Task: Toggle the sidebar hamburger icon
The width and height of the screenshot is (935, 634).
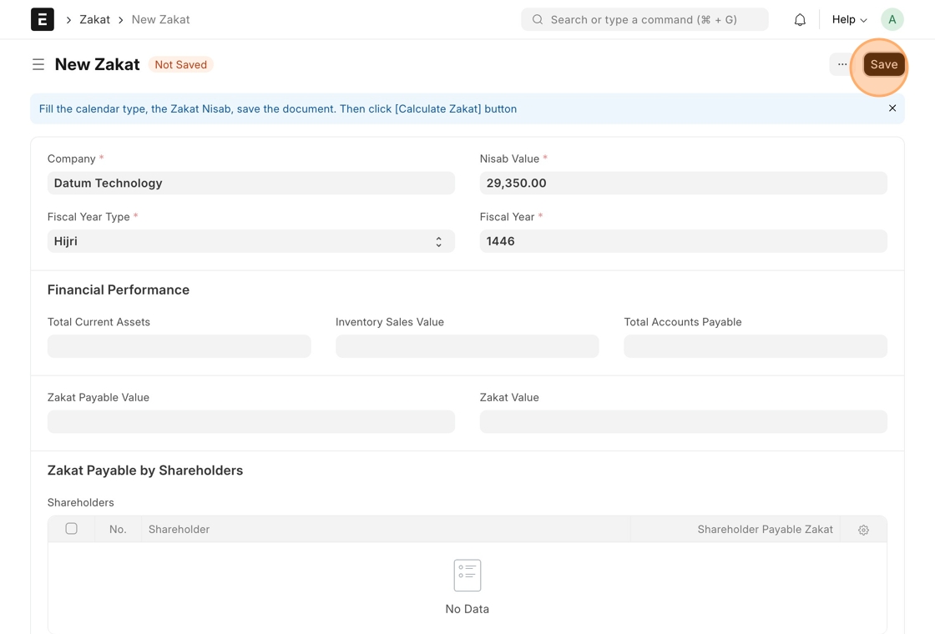Action: point(38,64)
